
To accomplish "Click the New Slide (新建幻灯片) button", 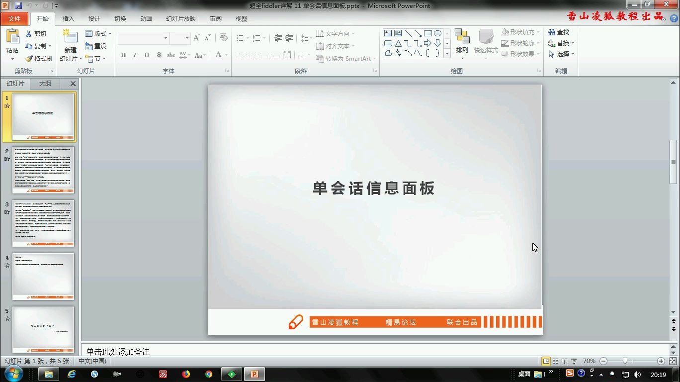I will tap(71, 45).
